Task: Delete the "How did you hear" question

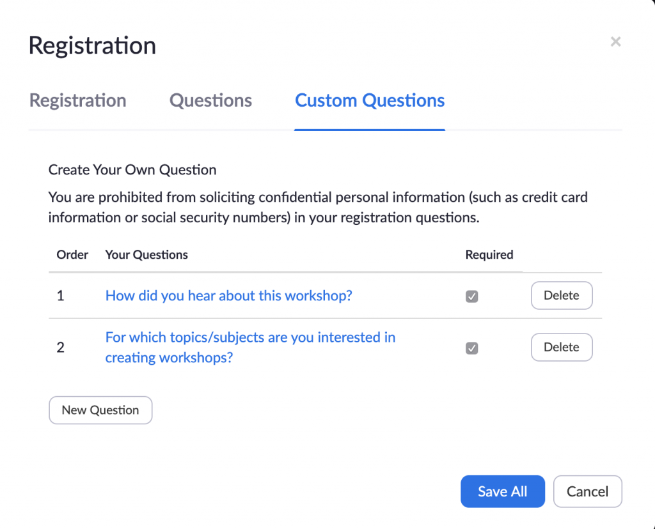Action: (561, 296)
